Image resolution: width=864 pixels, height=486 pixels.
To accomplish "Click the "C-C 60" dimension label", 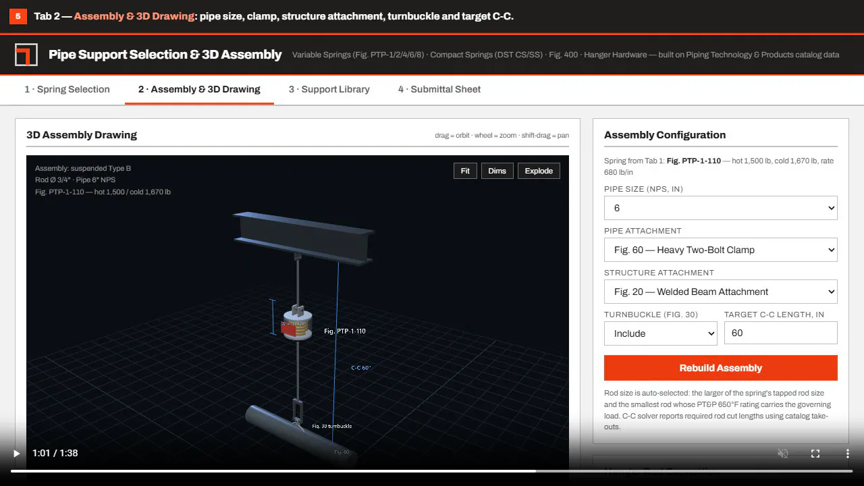I will (x=361, y=368).
